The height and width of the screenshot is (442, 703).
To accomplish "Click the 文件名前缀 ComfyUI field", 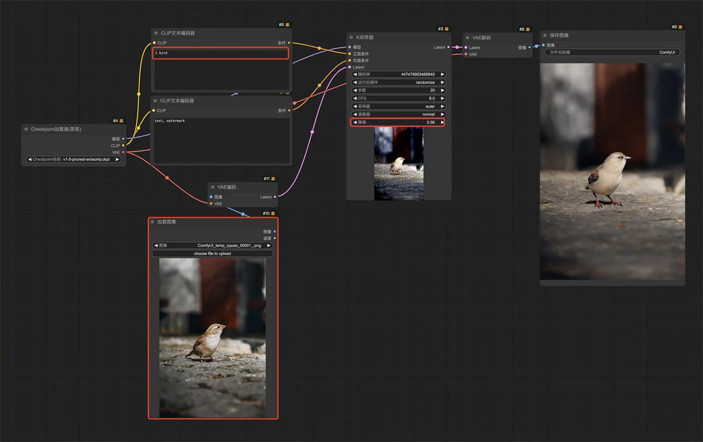I will point(612,52).
